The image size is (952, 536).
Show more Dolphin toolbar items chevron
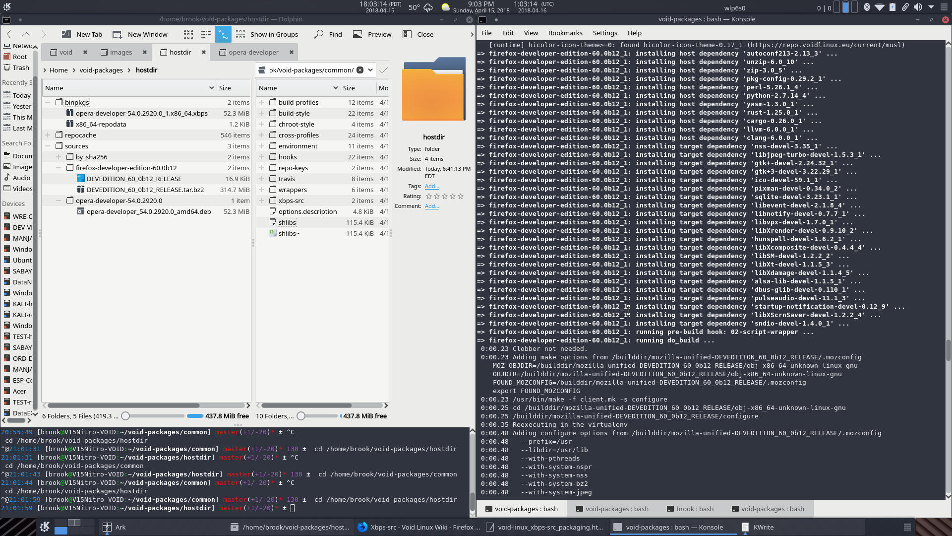[x=472, y=34]
